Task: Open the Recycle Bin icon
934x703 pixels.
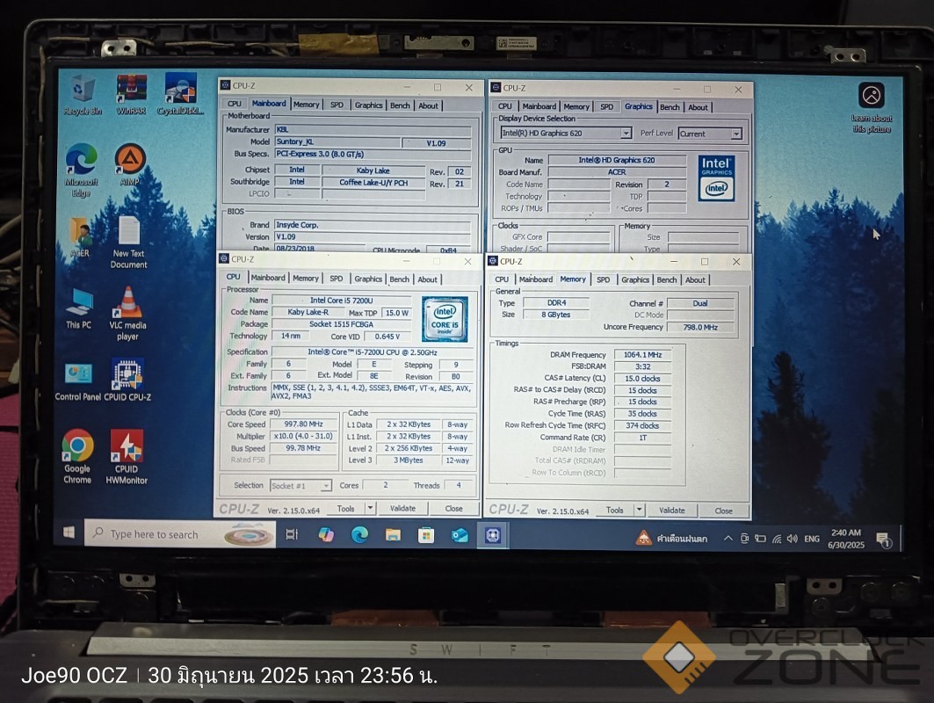Action: [x=83, y=89]
